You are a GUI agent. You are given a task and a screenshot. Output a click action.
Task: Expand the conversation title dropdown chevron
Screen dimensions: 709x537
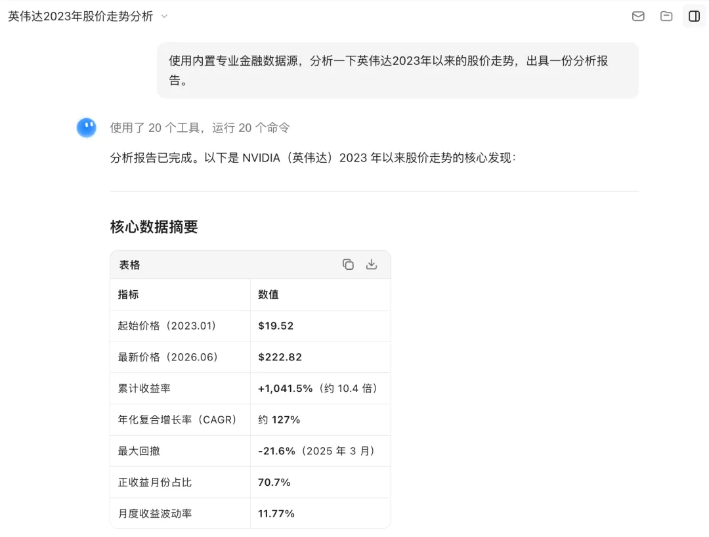(165, 16)
